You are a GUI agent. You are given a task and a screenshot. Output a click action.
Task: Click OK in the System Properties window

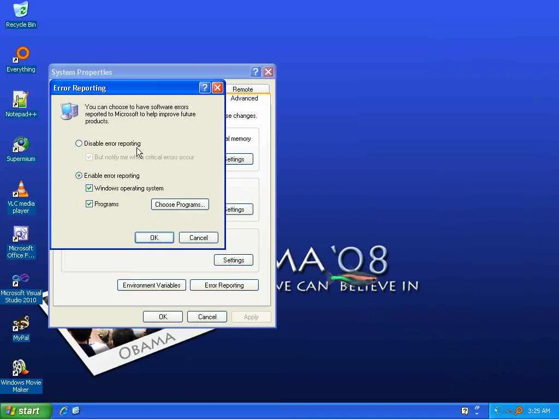[x=163, y=317]
